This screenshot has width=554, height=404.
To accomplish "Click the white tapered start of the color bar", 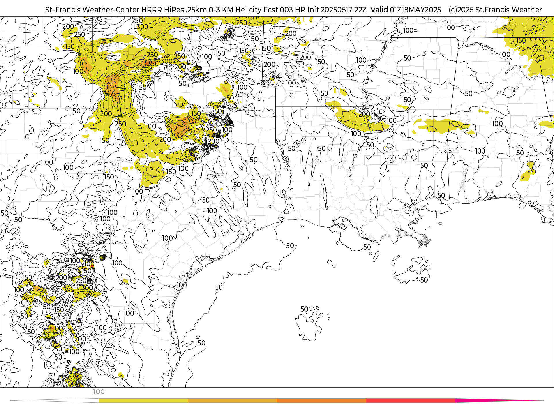I will tap(55, 401).
